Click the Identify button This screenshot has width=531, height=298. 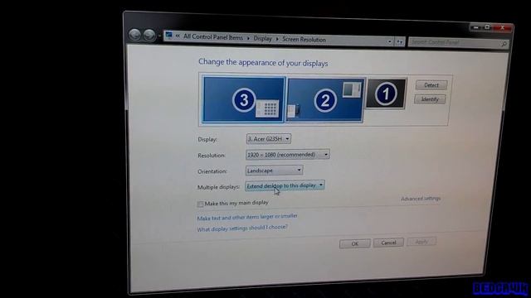[430, 99]
